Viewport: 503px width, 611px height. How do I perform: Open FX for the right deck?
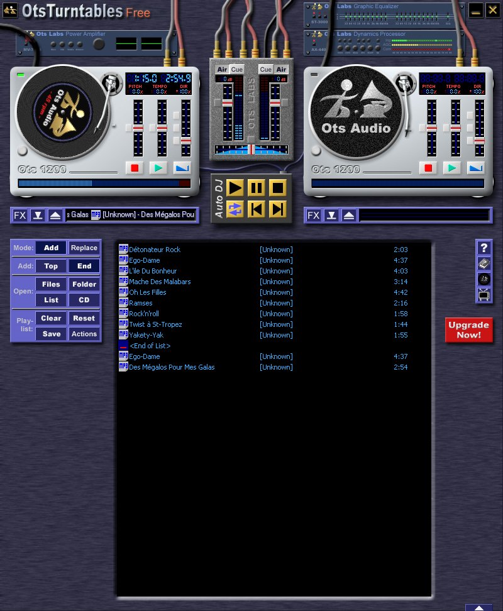(x=313, y=215)
